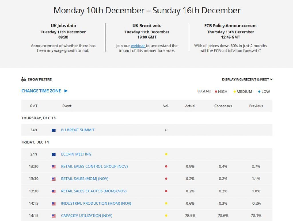
Task: Click US flag beside Retail Sales Ex Autos
Action: click(54, 192)
